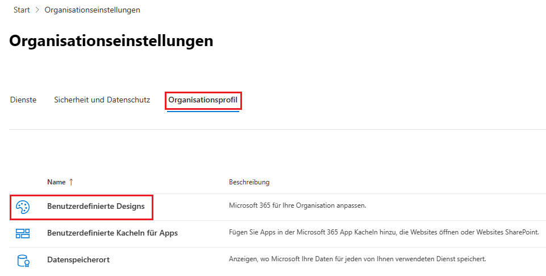Viewport: 546px width, 276px height.
Task: Open the Datenspeicherort entry
Action: 78,260
